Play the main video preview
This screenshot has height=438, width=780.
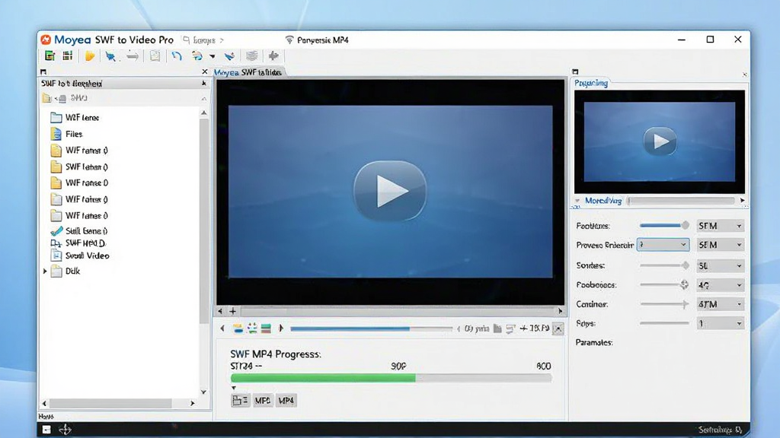tap(390, 191)
